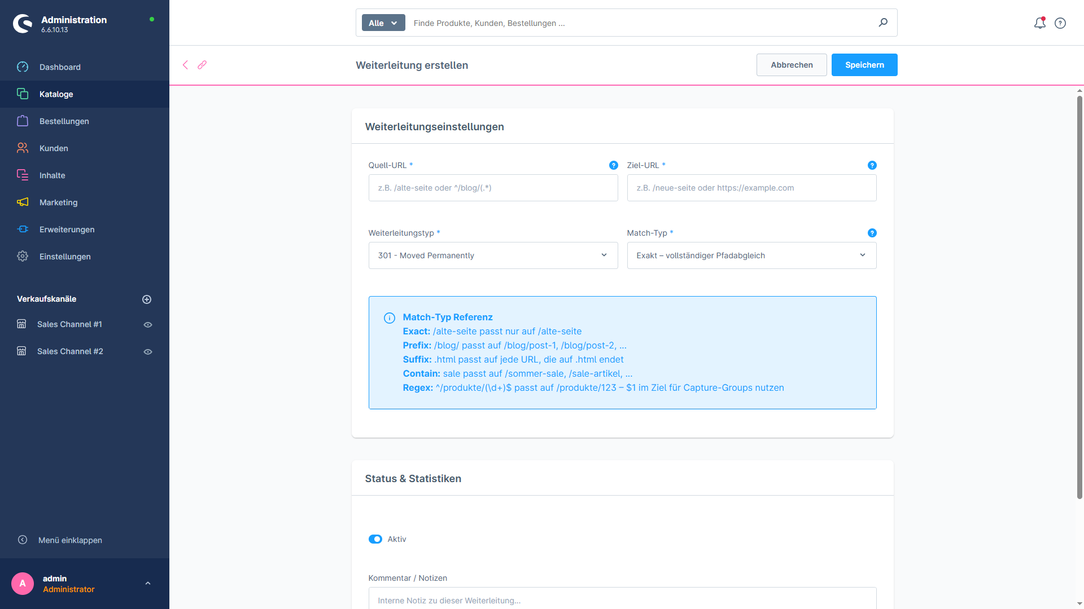Click the vertical page scrollbar
This screenshot has height=609, width=1084.
pyautogui.click(x=1079, y=297)
